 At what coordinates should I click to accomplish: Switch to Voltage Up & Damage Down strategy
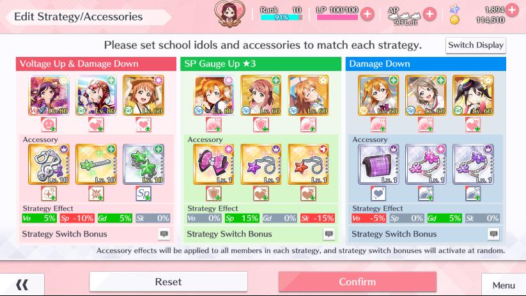(x=96, y=64)
